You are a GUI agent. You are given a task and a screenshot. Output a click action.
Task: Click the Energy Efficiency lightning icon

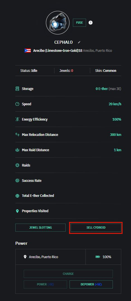point(17,119)
